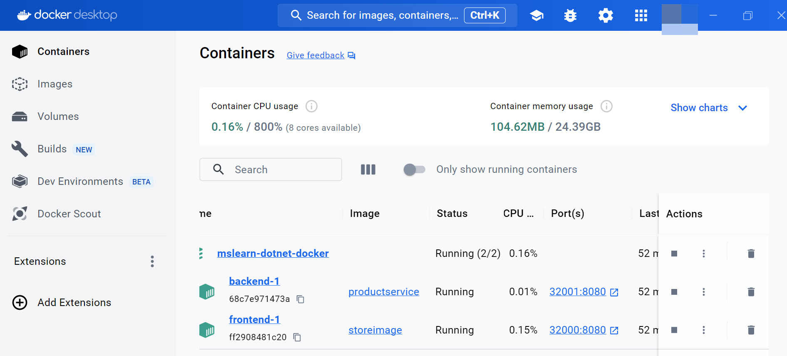Sort by the Image column header
This screenshot has height=356, width=787.
click(x=365, y=214)
